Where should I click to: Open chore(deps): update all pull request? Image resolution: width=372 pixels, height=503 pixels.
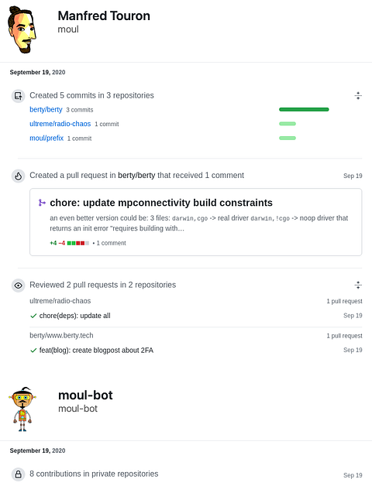click(75, 316)
